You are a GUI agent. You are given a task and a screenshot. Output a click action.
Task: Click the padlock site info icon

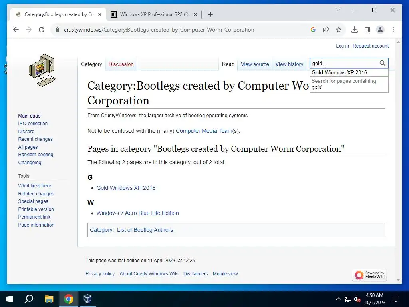(58, 30)
